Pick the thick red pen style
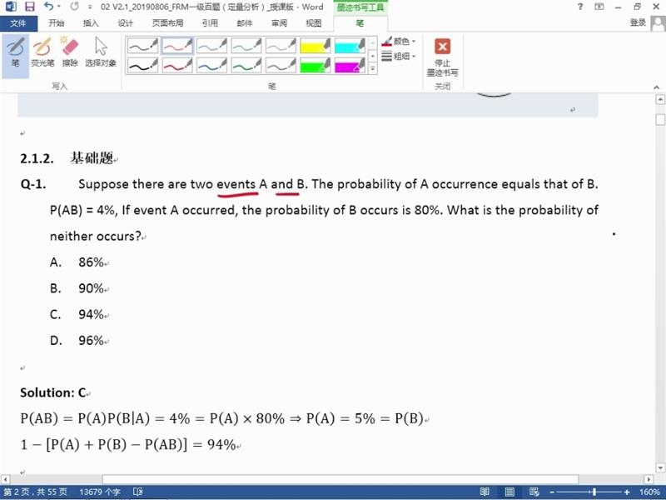Viewport: 666px width, 500px height. coord(177,66)
